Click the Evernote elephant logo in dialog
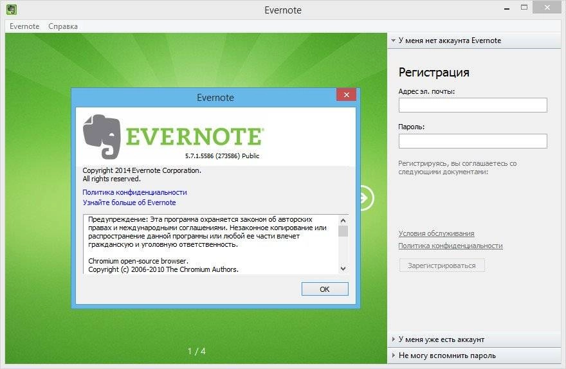Screen dimensions: 566x369 tap(102, 137)
